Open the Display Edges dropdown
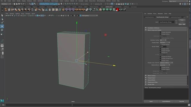 point(165,43)
